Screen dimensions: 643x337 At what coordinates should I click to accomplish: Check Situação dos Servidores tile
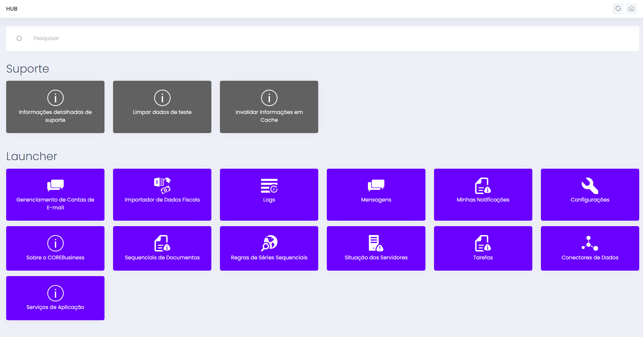[376, 248]
